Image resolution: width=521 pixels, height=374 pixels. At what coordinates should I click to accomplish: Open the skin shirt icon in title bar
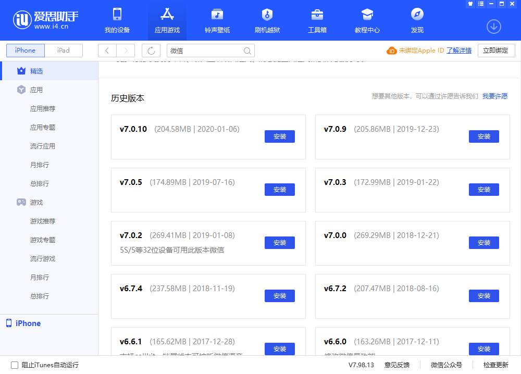point(470,4)
